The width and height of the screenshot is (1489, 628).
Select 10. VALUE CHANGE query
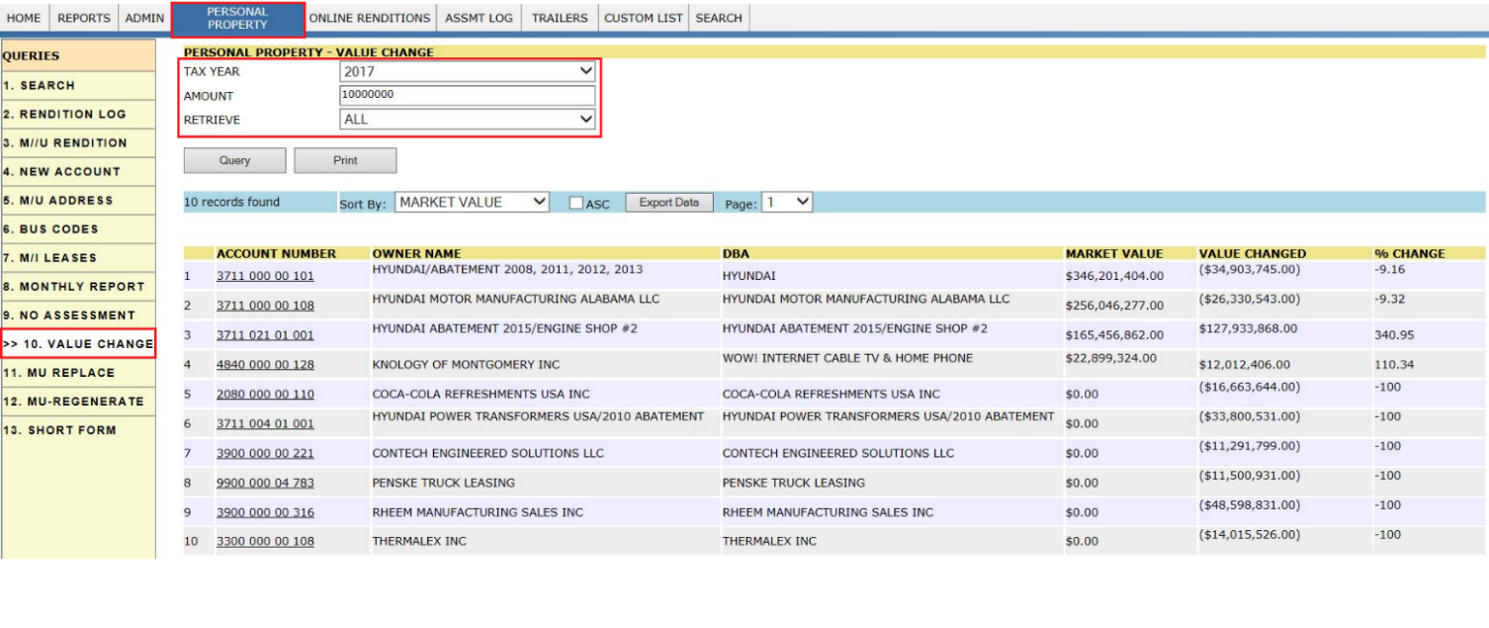click(x=78, y=344)
